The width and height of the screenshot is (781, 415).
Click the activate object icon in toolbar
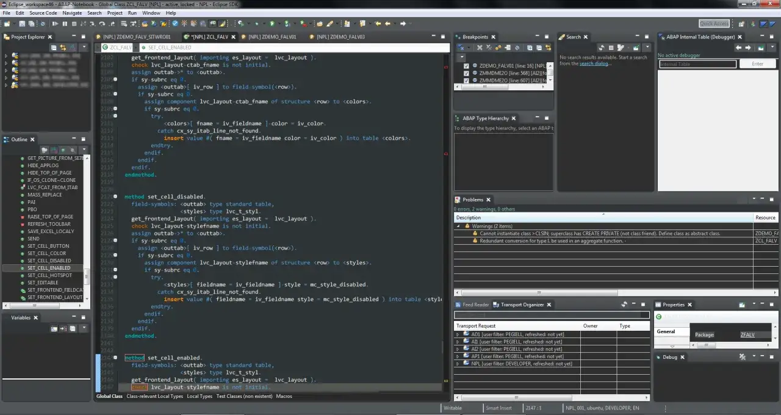[x=184, y=24]
